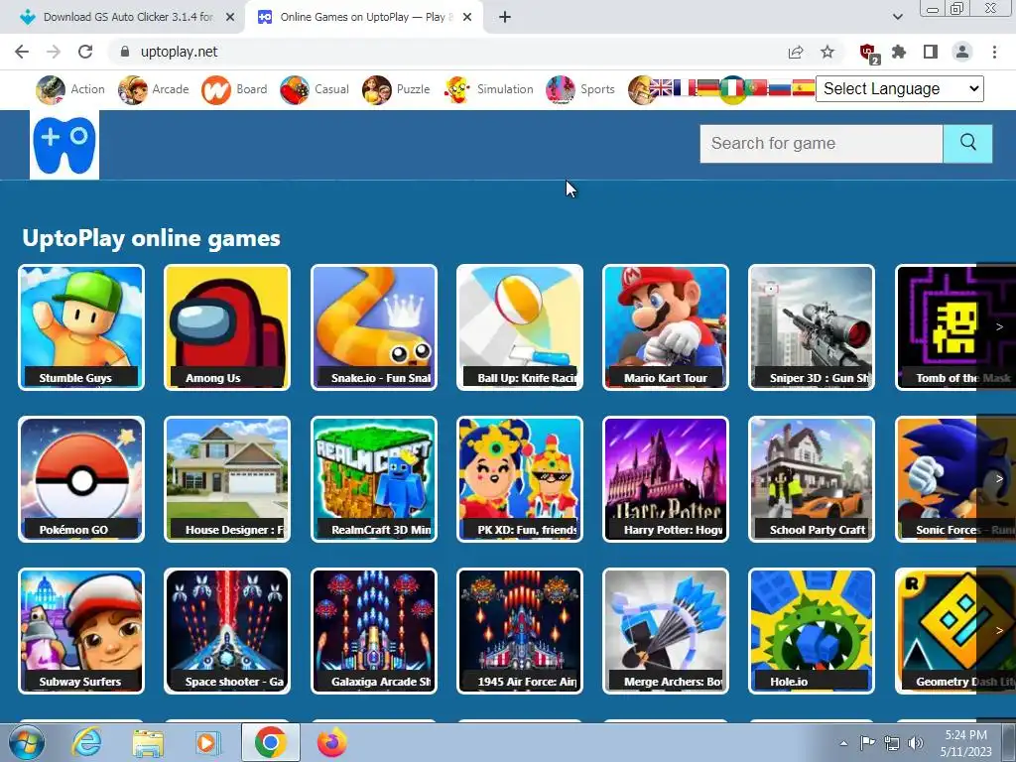Choose the Spanish flag
The width and height of the screenshot is (1016, 762).
(803, 87)
